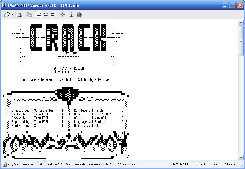Click the four-arrow fullscreen fit icon

62,15
